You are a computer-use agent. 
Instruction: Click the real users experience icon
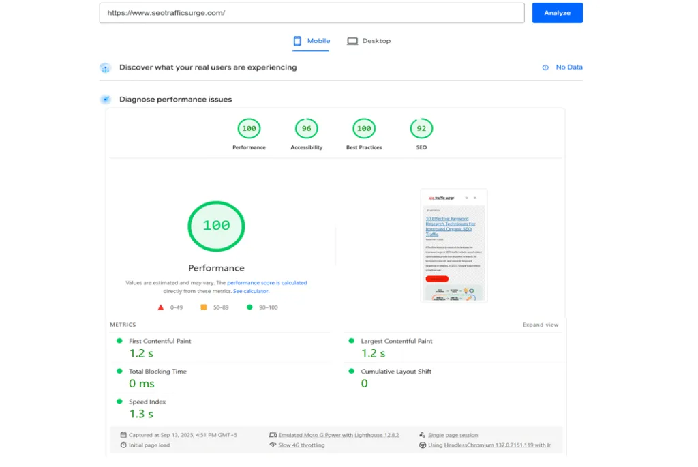[105, 67]
